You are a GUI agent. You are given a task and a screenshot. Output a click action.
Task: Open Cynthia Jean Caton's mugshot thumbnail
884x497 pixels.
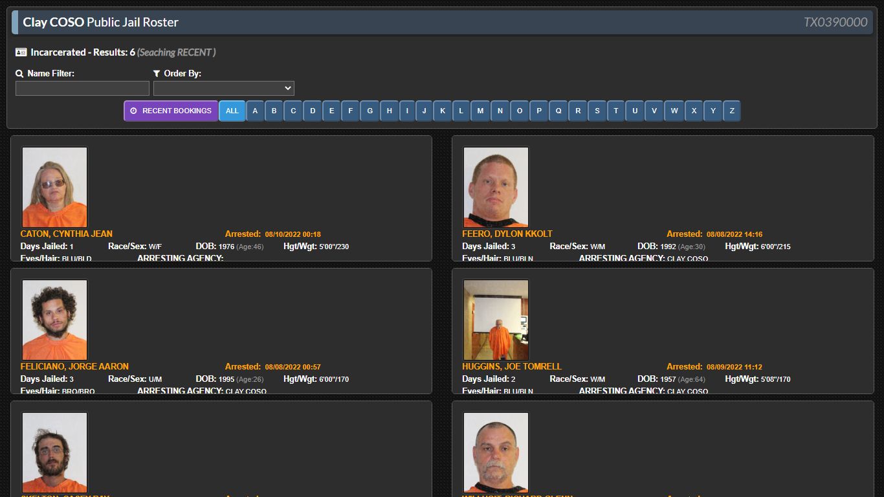click(x=54, y=187)
